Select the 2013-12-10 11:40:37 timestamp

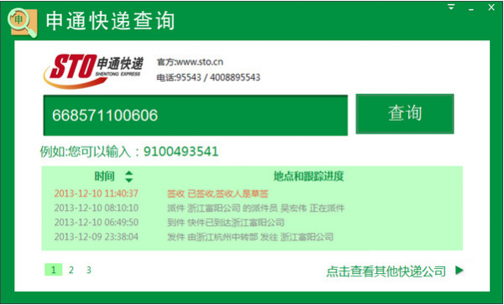(96, 193)
